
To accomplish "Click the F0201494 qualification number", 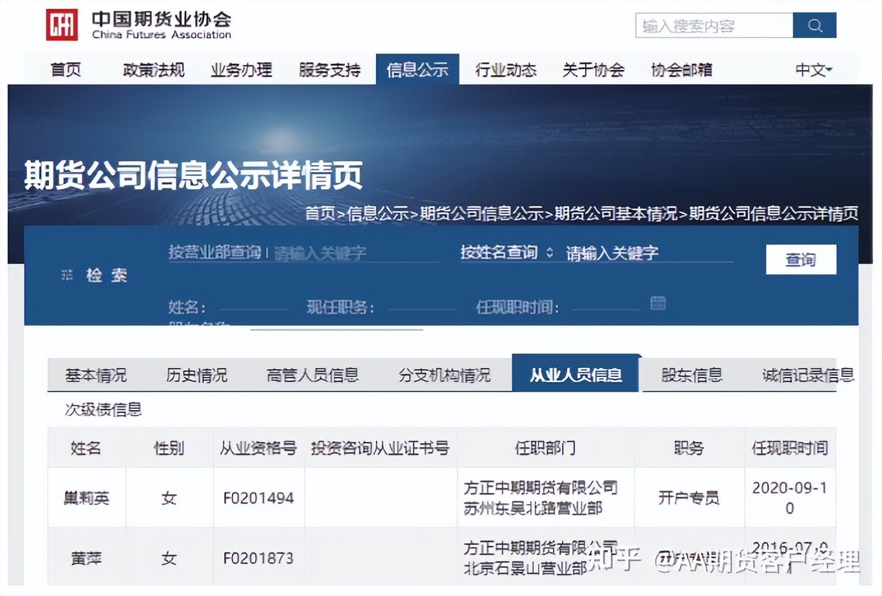I will [258, 498].
